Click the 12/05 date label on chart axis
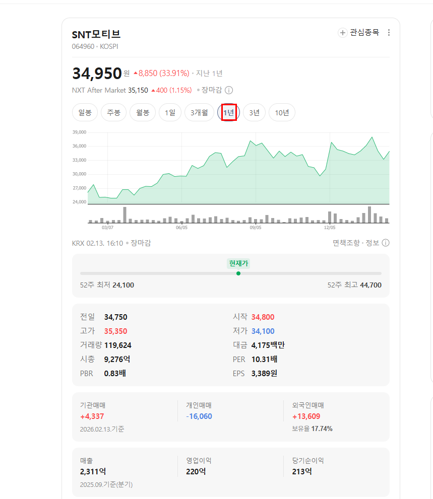This screenshot has width=433, height=499. tap(330, 228)
